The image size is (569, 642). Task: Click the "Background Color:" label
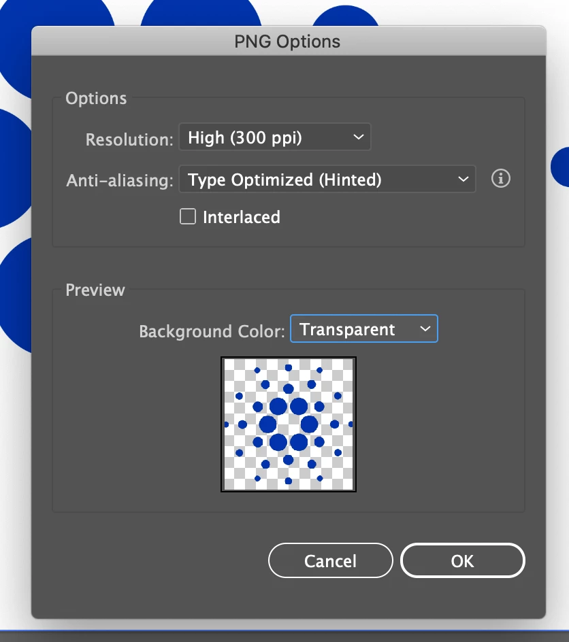[212, 331]
